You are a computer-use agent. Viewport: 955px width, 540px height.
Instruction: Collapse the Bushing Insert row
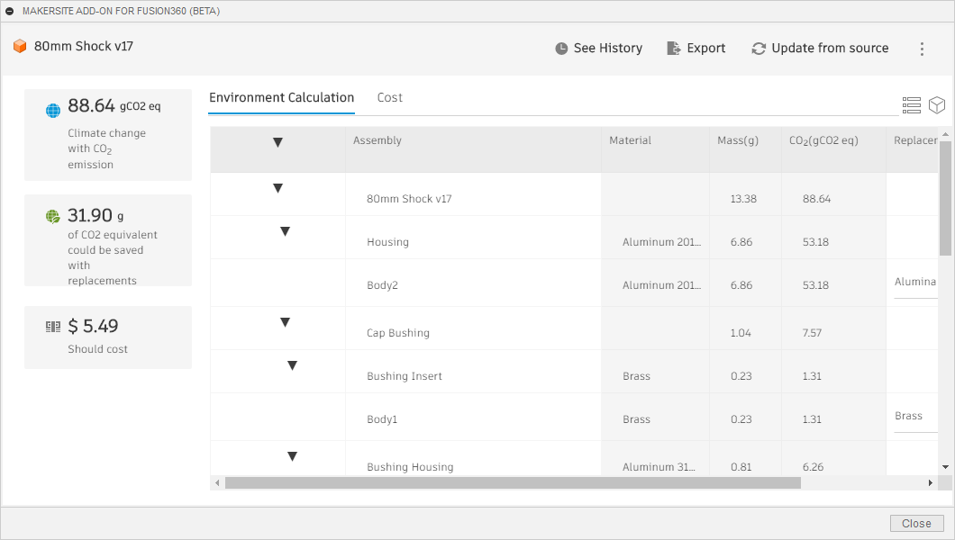[x=292, y=365]
